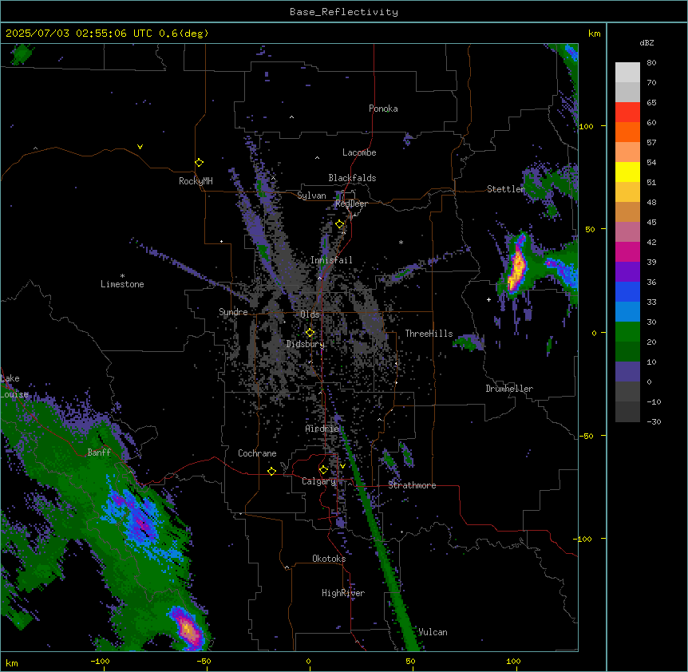Screen dimensions: 688x672
Task: Select the bright yellow swatch between 54 and 51 dBZ
Action: coord(627,172)
